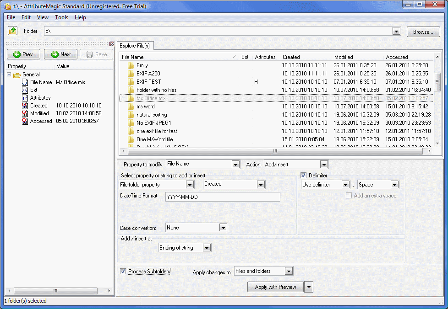Open Property to modify dropdown

click(x=235, y=165)
